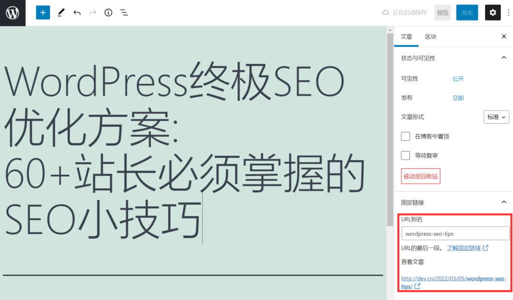Select the pencil tools icon
Screen dimensions: 513x300
61,13
